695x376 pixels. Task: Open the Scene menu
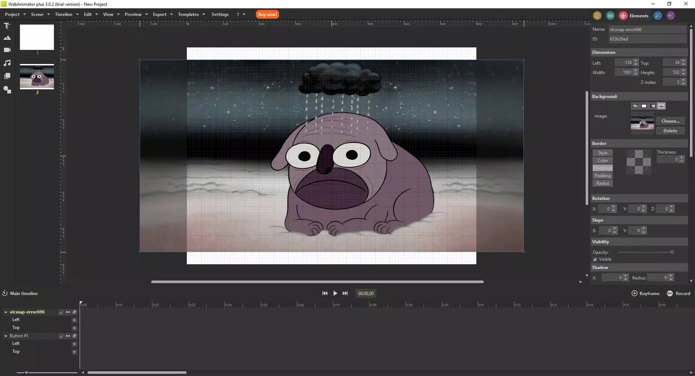[37, 15]
